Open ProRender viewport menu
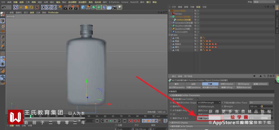Screen dimensions: 279x130 [x=53, y=13]
